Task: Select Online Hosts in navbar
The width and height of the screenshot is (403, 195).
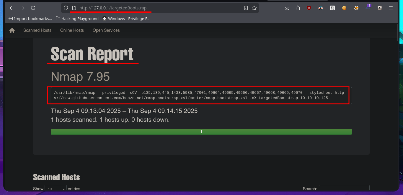Action: 72,30
